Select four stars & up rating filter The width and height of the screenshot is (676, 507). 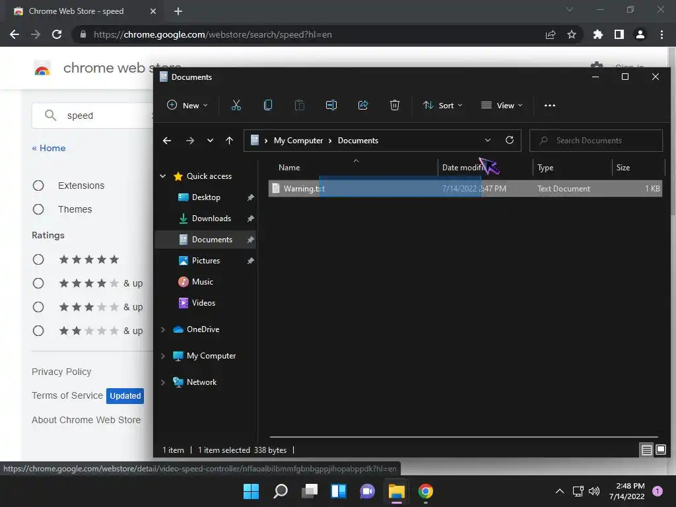pos(38,283)
